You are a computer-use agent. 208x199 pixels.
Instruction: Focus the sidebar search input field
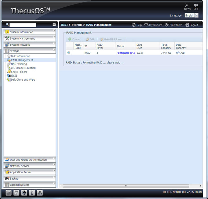click(23, 25)
